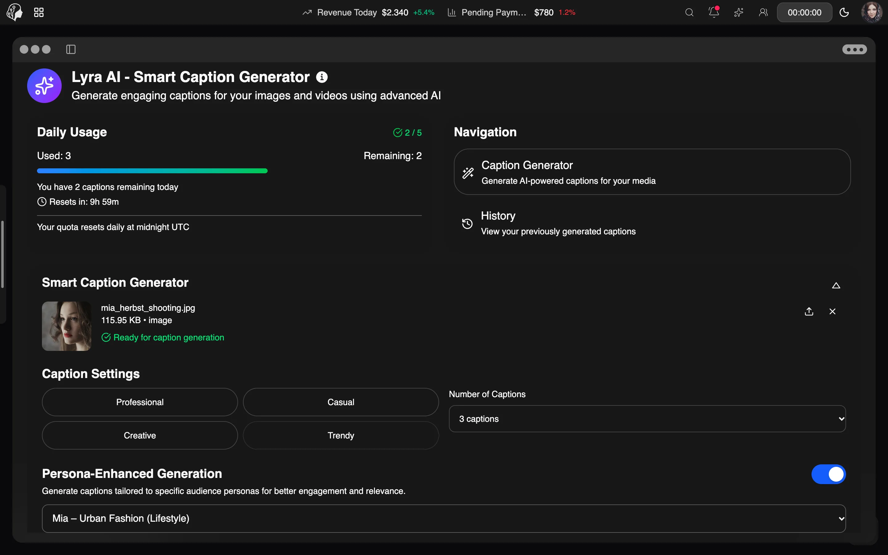The height and width of the screenshot is (555, 888).
Task: Click the clock icon beside Resets in
Action: (x=42, y=202)
